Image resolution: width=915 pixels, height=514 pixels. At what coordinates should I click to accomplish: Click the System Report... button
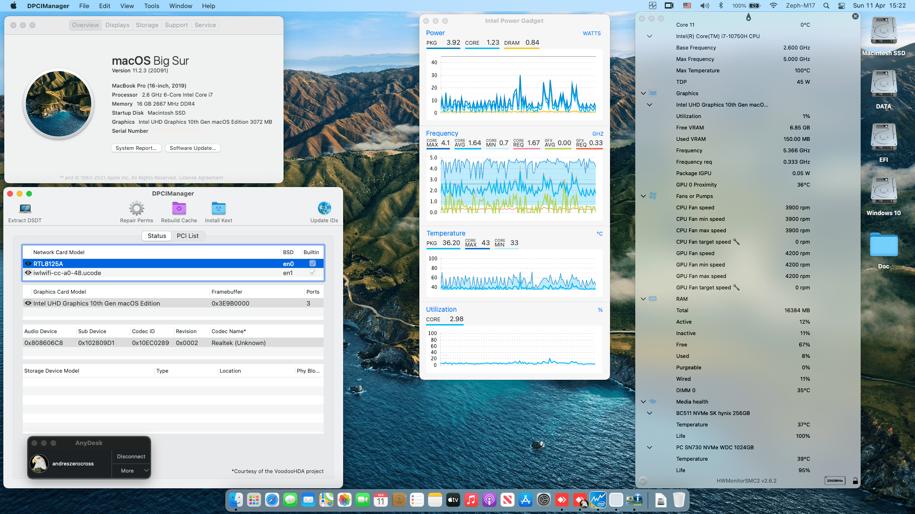(136, 148)
